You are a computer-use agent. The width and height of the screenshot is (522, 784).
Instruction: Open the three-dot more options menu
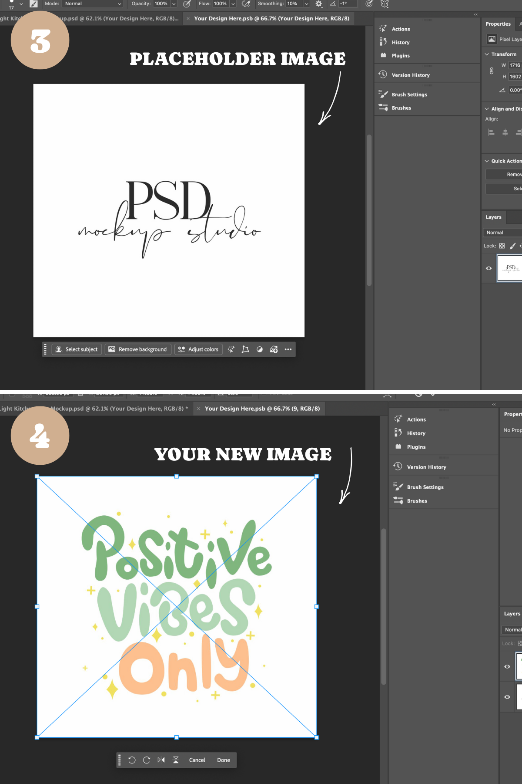288,349
